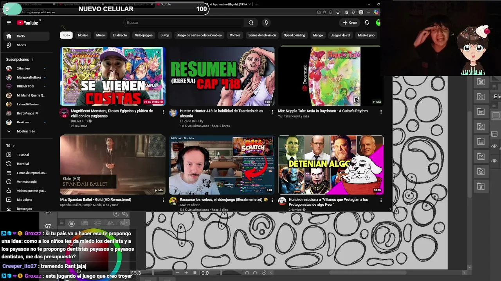Open options menu for Huntleo reacciona video
This screenshot has height=281, width=501.
[381, 200]
